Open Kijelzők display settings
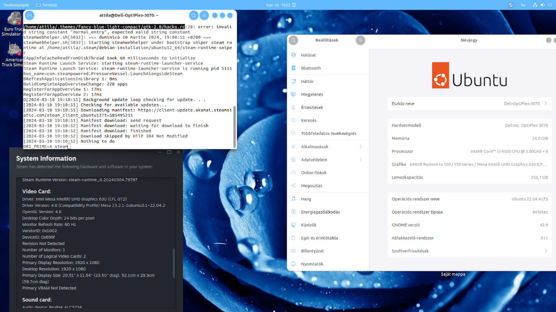Screen dimensions: 556x312 tap(328, 225)
